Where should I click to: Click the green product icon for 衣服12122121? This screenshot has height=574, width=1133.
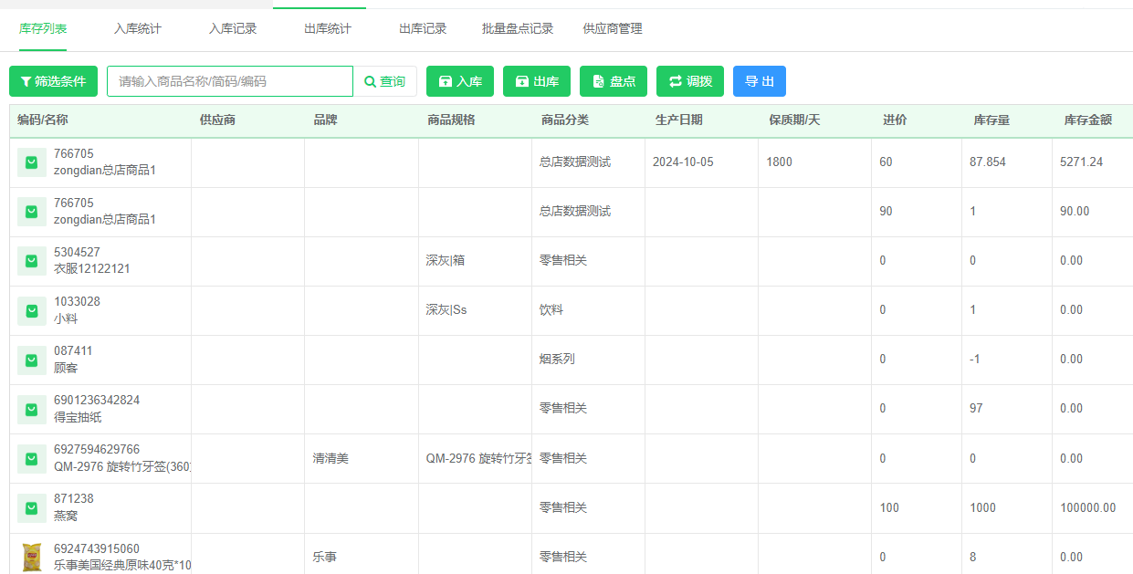coord(32,261)
